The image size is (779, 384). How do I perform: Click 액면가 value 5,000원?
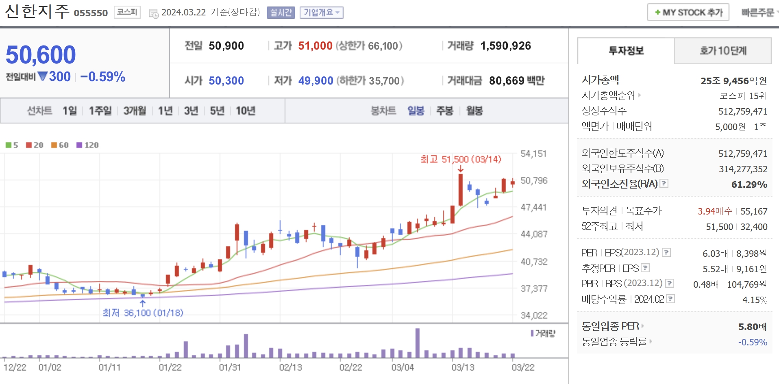(x=731, y=127)
